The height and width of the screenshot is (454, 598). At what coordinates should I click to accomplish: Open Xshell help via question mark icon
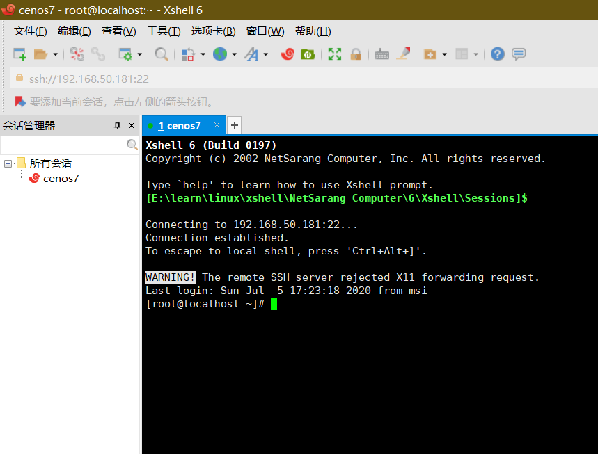click(496, 54)
